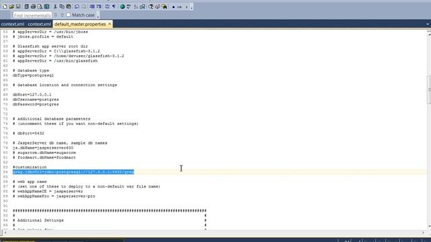
Task: Click the highlighted greg.jdbcUrl line
Action: (x=73, y=172)
